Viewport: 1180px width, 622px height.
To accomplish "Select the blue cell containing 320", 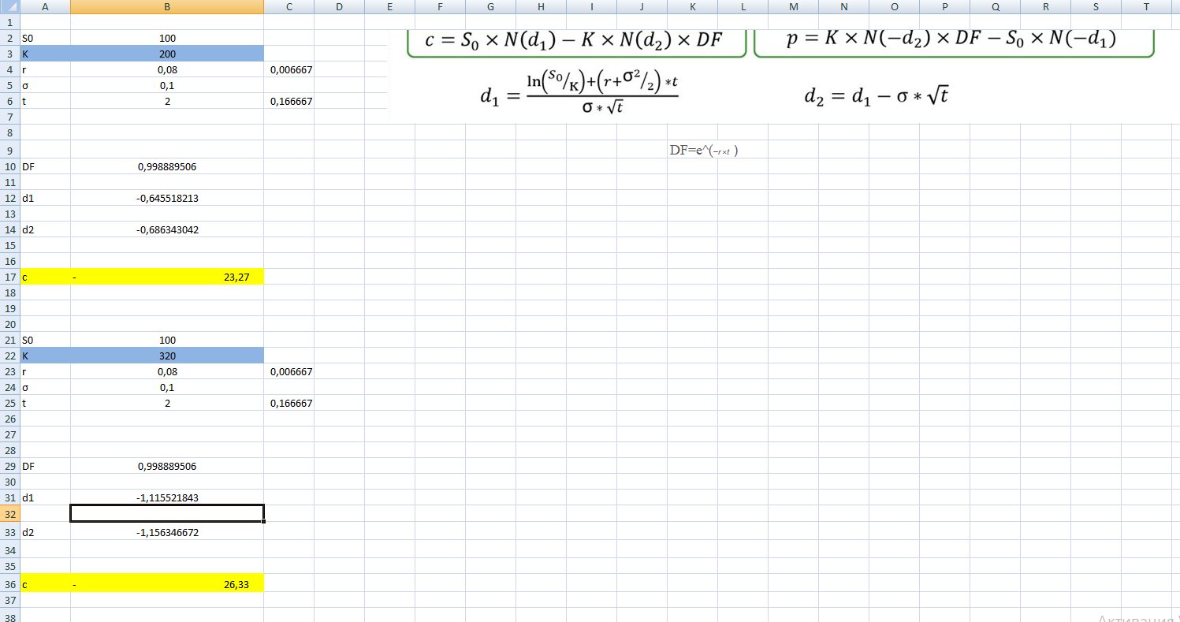I will point(167,356).
